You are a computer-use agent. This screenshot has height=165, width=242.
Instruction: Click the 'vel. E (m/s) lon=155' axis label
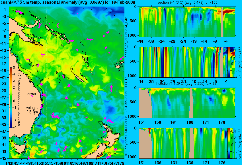tap(240, 63)
